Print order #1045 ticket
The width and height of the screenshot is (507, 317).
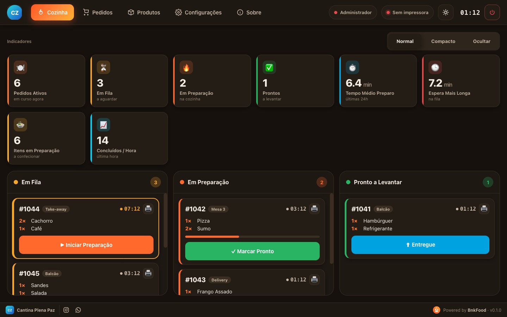coord(148,273)
